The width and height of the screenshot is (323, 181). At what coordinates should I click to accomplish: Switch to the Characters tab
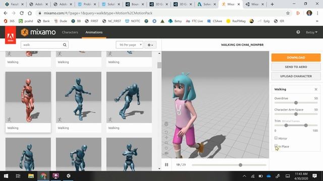point(70,32)
